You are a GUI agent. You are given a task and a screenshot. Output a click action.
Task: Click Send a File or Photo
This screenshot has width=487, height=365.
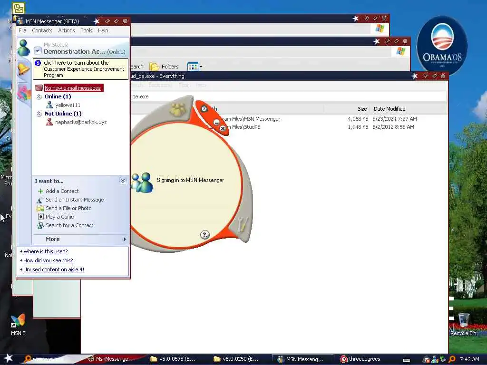tap(68, 208)
